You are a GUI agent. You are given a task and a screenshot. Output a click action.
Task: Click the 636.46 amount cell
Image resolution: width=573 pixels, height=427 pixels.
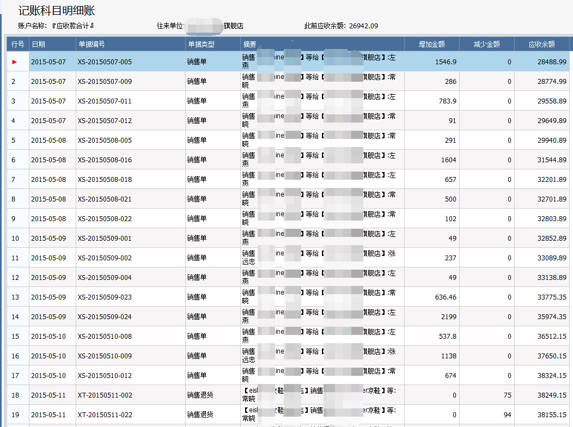click(431, 297)
